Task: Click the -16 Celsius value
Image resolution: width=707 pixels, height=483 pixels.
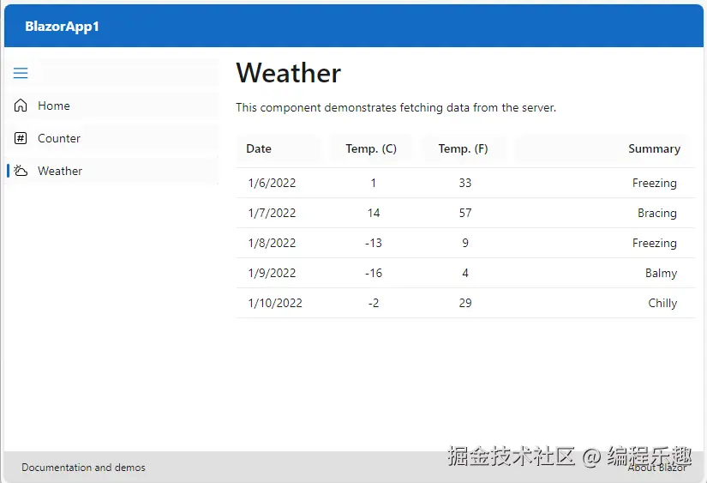Action: click(374, 273)
